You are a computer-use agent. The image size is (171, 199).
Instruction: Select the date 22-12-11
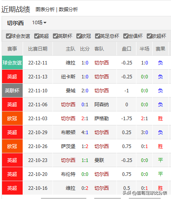pyautogui.click(x=38, y=63)
